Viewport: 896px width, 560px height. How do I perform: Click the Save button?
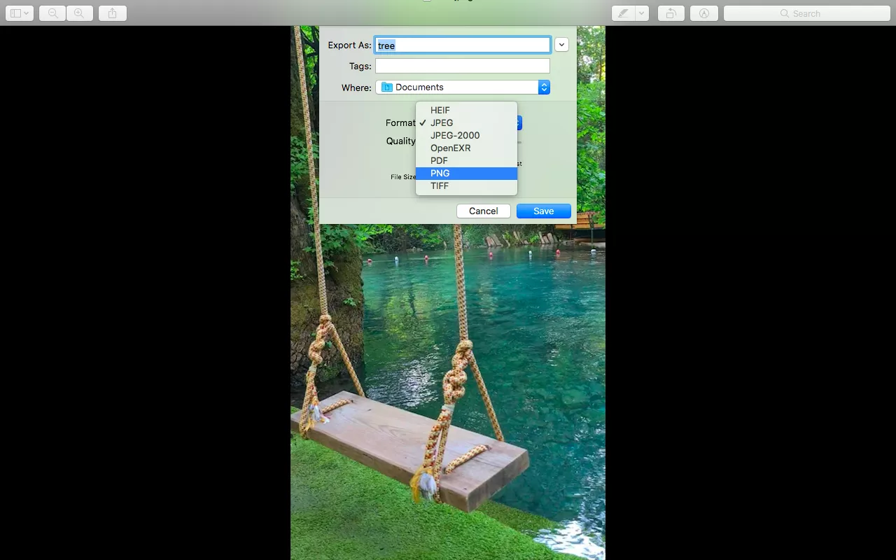tap(543, 211)
